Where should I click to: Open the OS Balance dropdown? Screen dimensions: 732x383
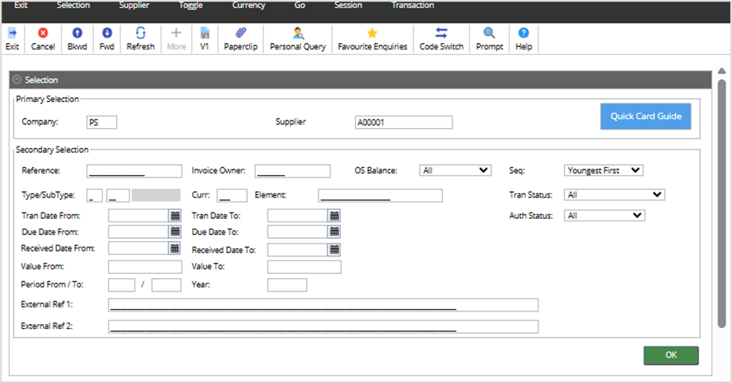pos(455,170)
